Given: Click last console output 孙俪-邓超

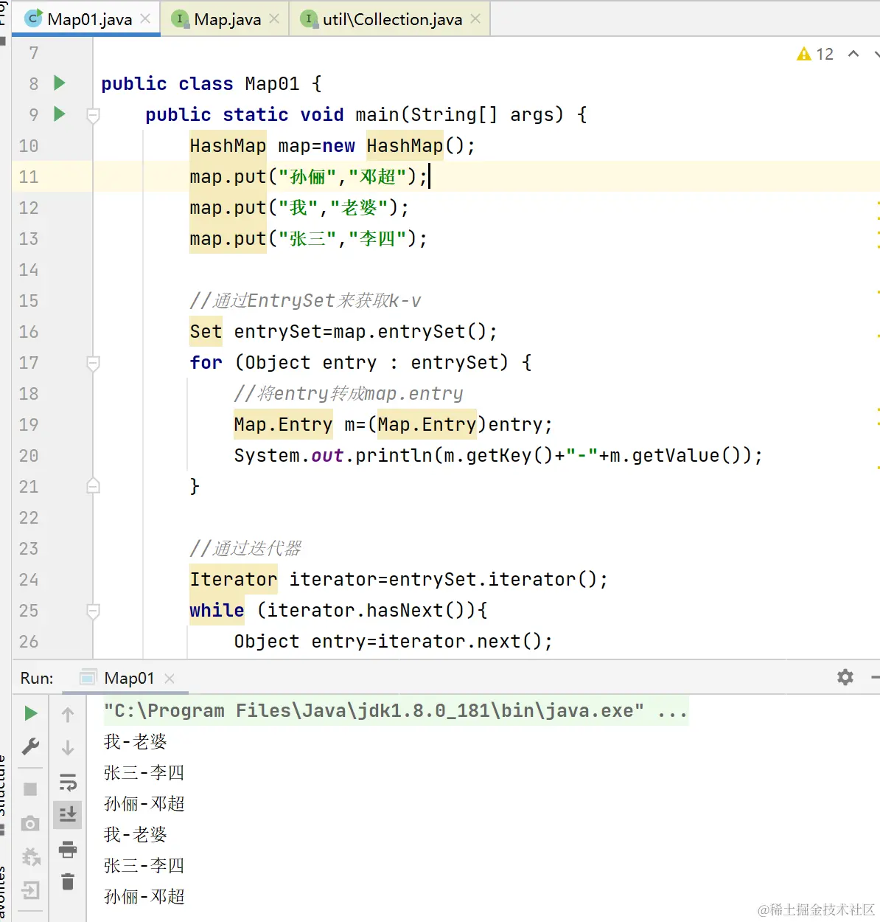Looking at the screenshot, I should [144, 897].
